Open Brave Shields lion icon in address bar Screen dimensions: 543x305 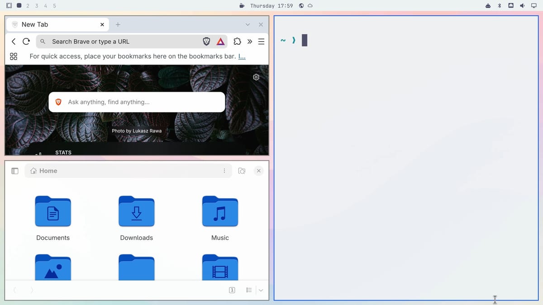pos(206,42)
